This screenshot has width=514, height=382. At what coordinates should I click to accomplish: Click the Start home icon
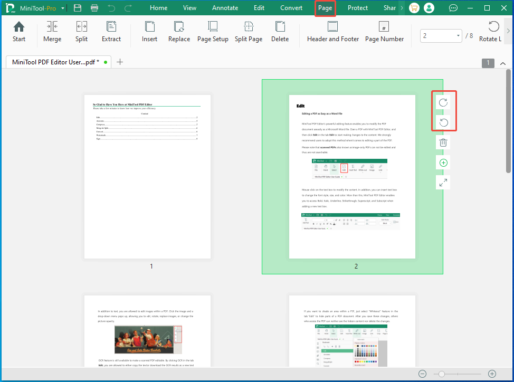pyautogui.click(x=18, y=32)
